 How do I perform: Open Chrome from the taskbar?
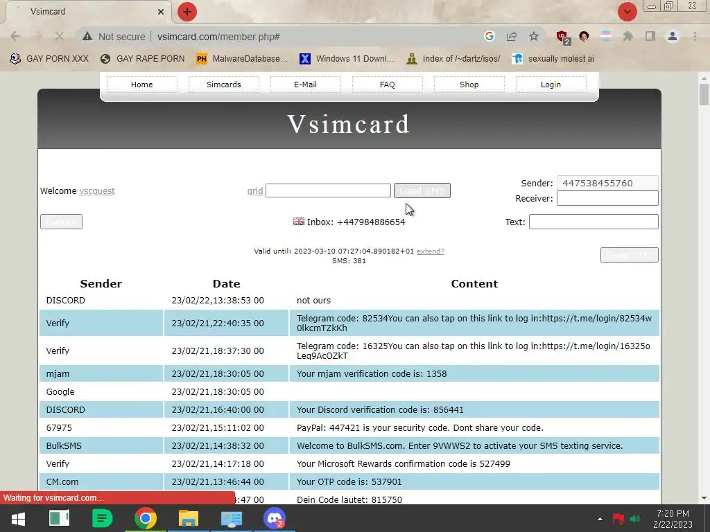[146, 518]
